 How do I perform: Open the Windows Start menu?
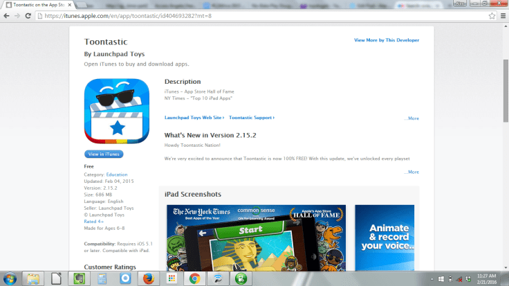click(10, 278)
